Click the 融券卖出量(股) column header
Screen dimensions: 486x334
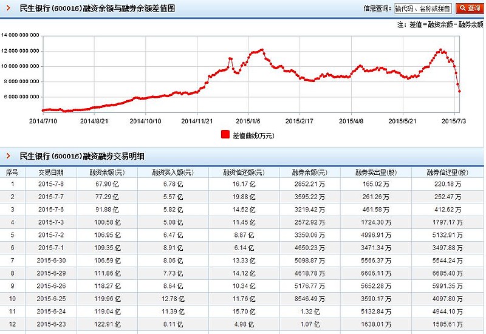376,172
